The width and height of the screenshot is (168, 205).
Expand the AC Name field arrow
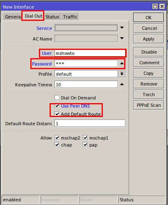pos(122,38)
